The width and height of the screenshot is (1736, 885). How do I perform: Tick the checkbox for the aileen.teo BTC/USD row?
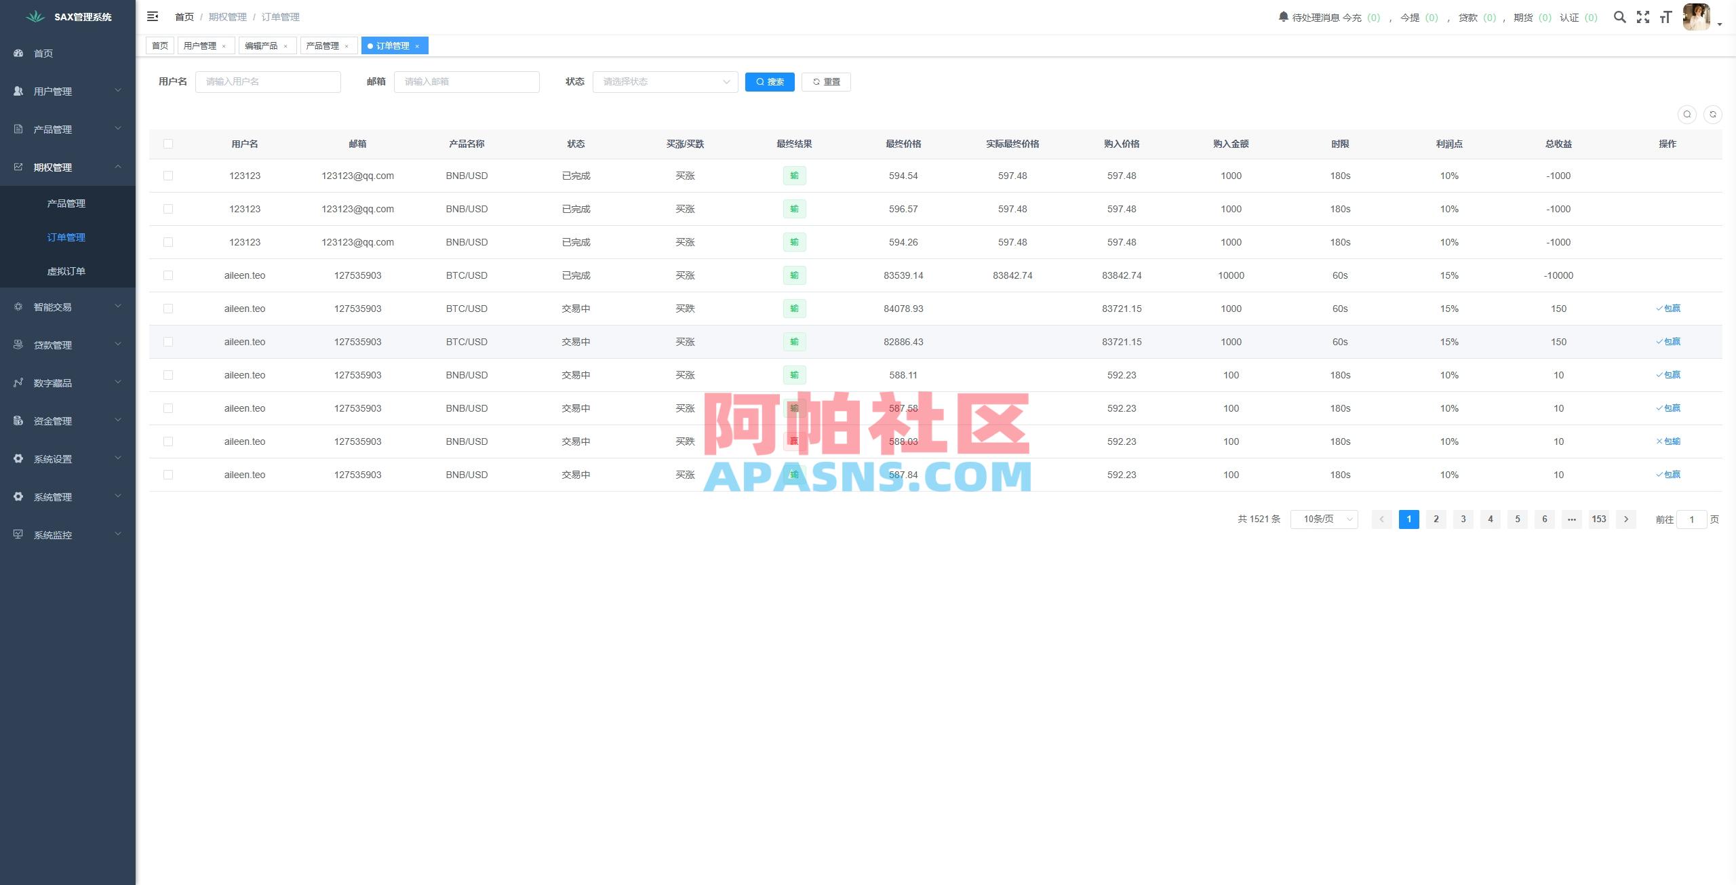pos(168,275)
